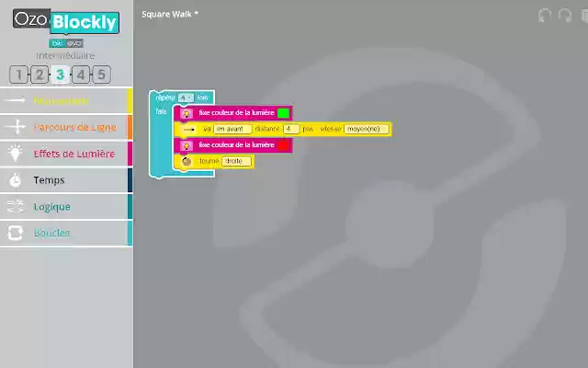This screenshot has width=588, height=368.
Task: Open the 'en avant' direction dropdown
Action: (232, 129)
